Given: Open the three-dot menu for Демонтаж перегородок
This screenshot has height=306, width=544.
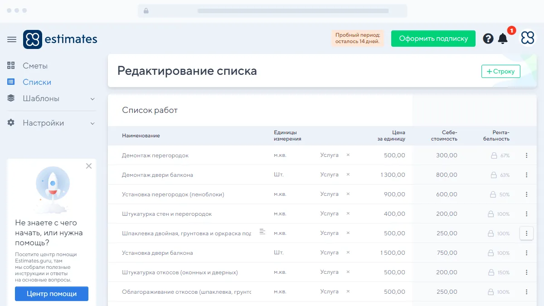Looking at the screenshot, I should coord(526,155).
